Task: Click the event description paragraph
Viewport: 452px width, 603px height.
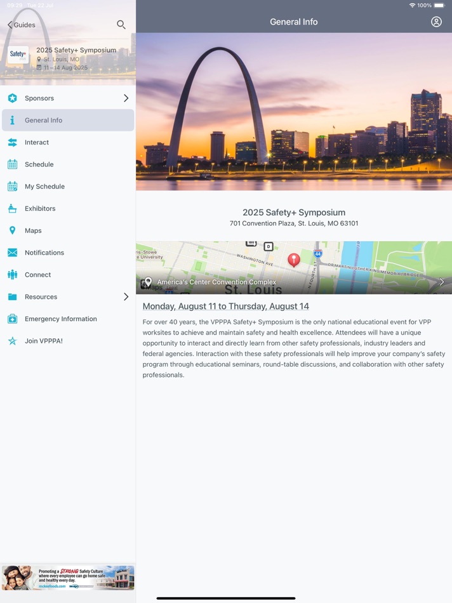Action: (294, 348)
